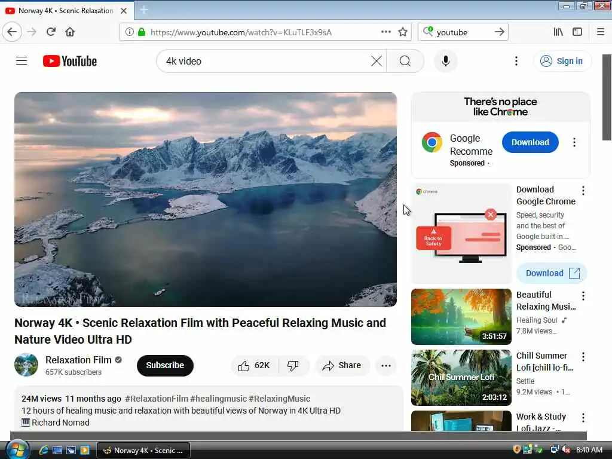Open options for Chill Summer Lofi video
Image resolution: width=612 pixels, height=459 pixels.
pos(583,357)
